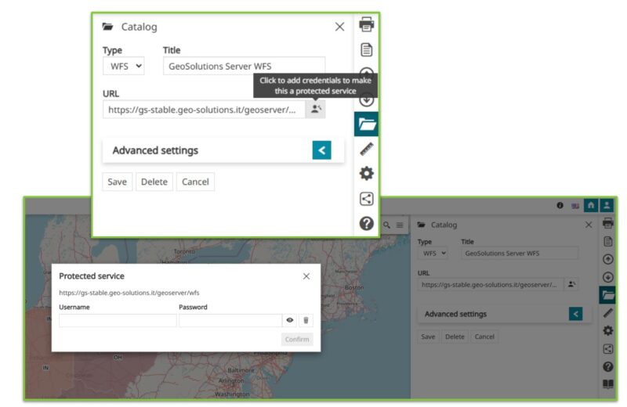Click the down-arrow import icon in the map window's sidebar
The image size is (627, 407).
point(608,277)
